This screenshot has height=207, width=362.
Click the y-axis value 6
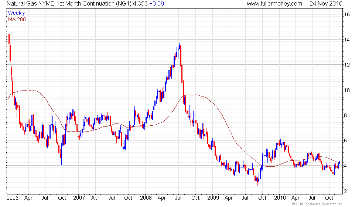pyautogui.click(x=345, y=141)
